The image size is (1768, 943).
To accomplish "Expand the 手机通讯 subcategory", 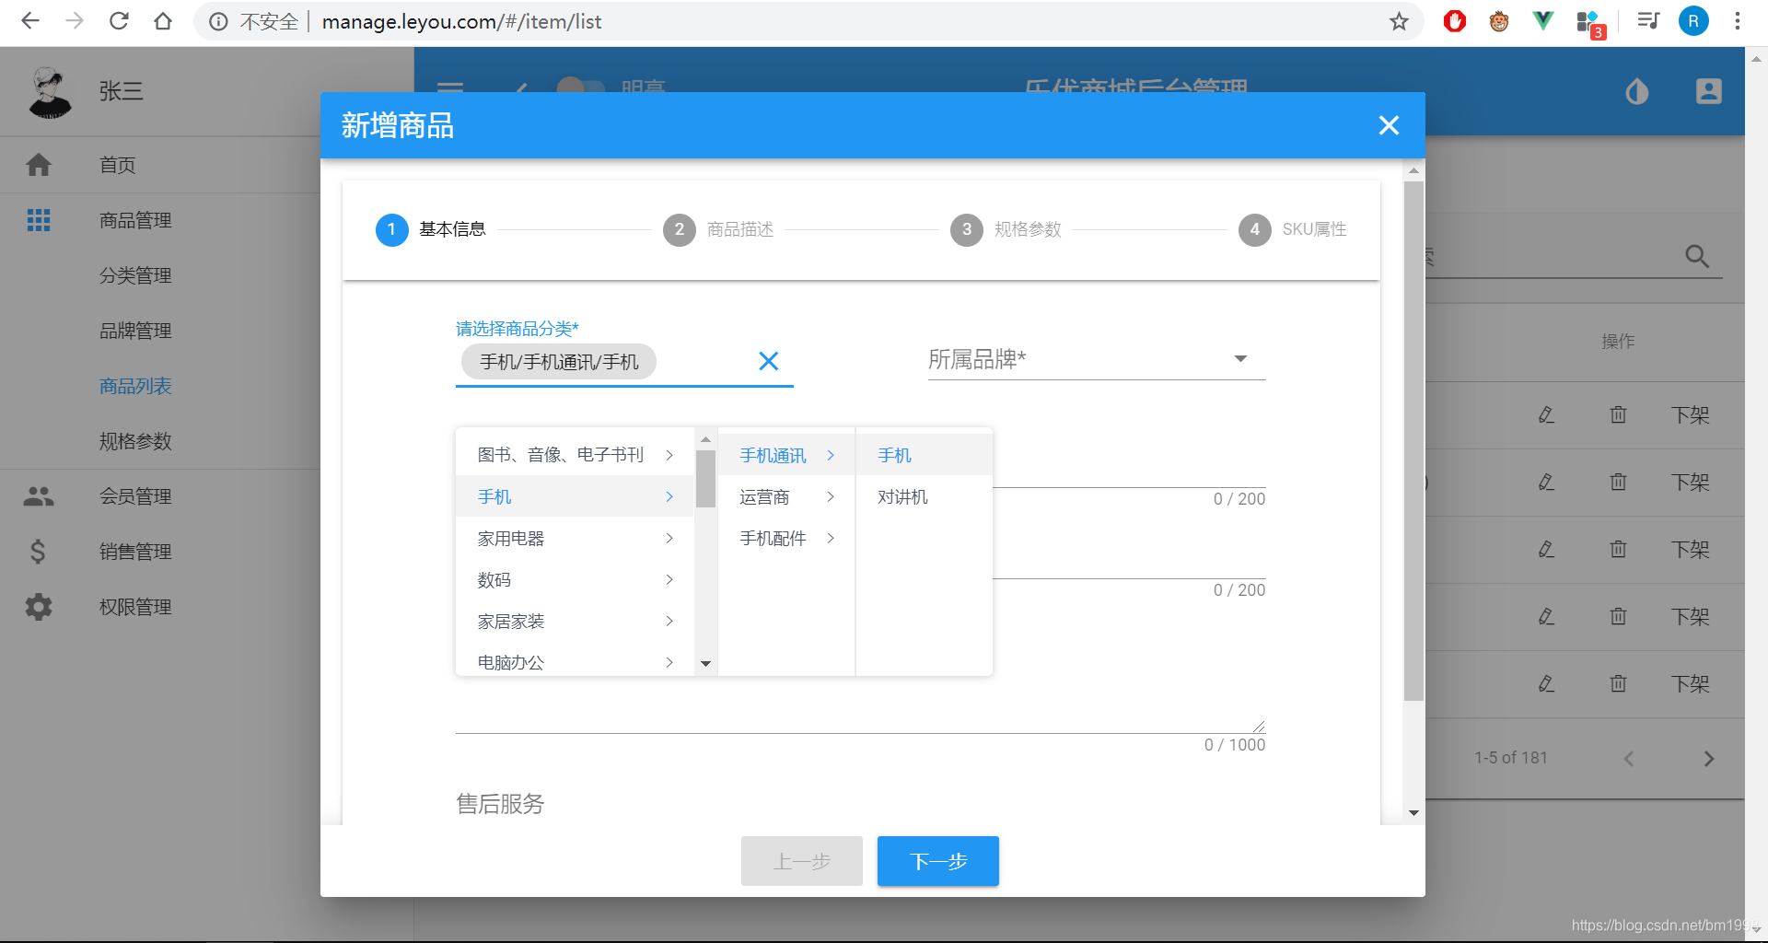I will tap(786, 455).
